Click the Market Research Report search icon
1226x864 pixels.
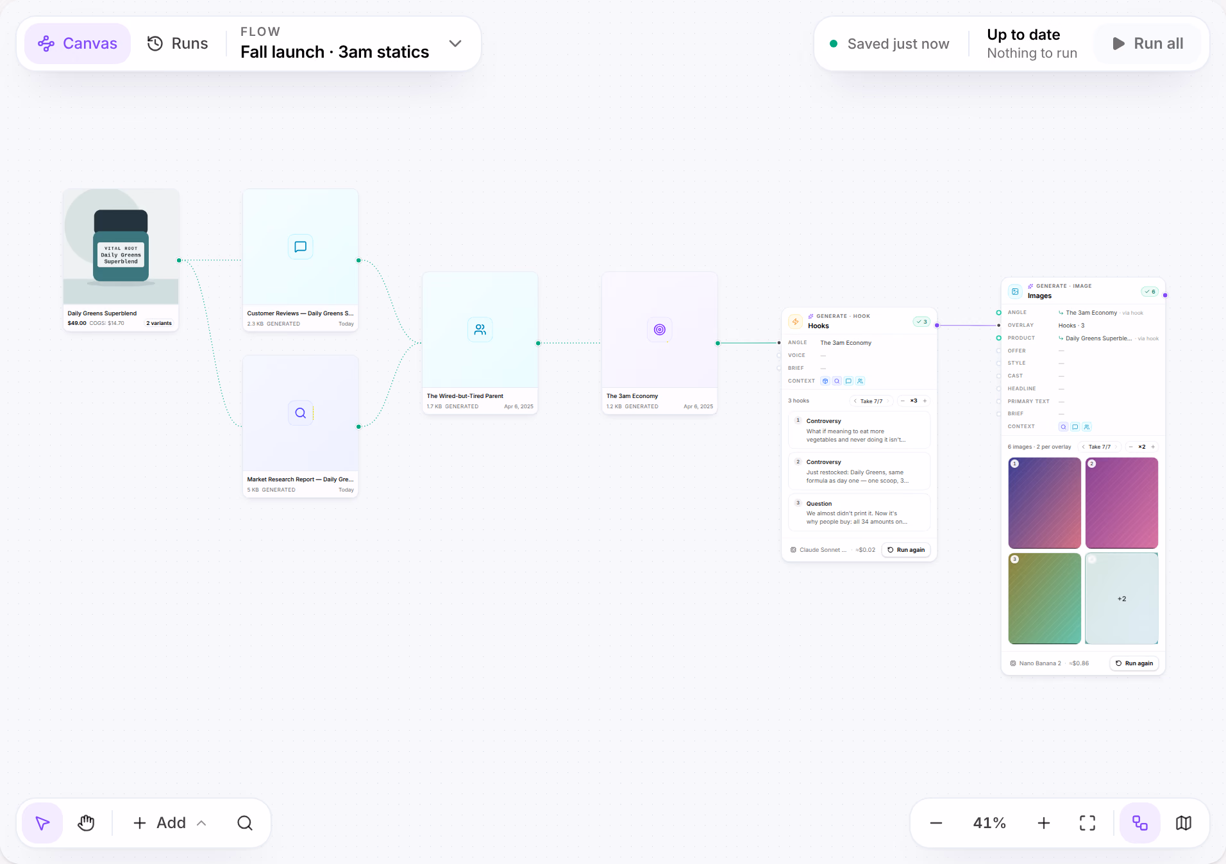point(300,413)
